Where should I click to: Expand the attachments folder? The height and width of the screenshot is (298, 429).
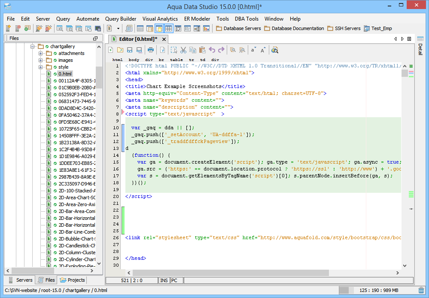point(41,53)
